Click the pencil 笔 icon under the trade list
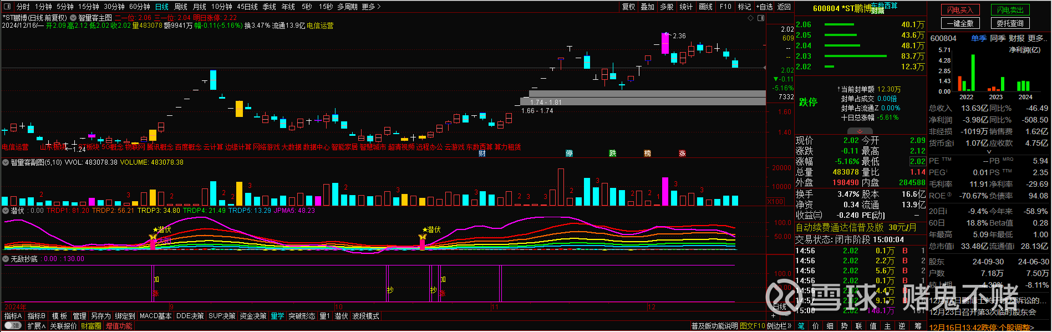This screenshot has width=1052, height=332. coord(801,326)
